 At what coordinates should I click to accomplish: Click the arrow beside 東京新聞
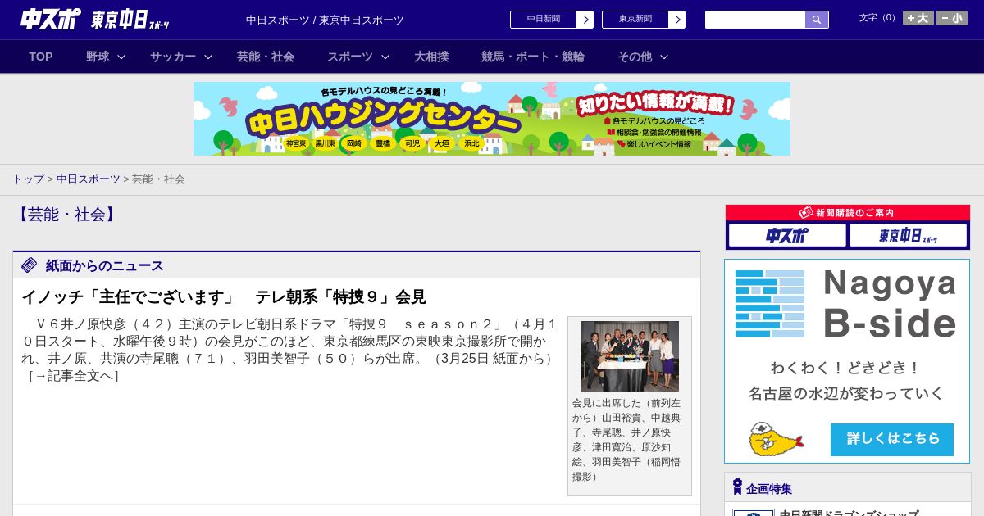tap(677, 20)
